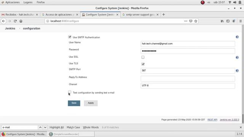This screenshot has height=137, width=244.
Task: Apply the Jenkins configuration
Action: click(91, 103)
